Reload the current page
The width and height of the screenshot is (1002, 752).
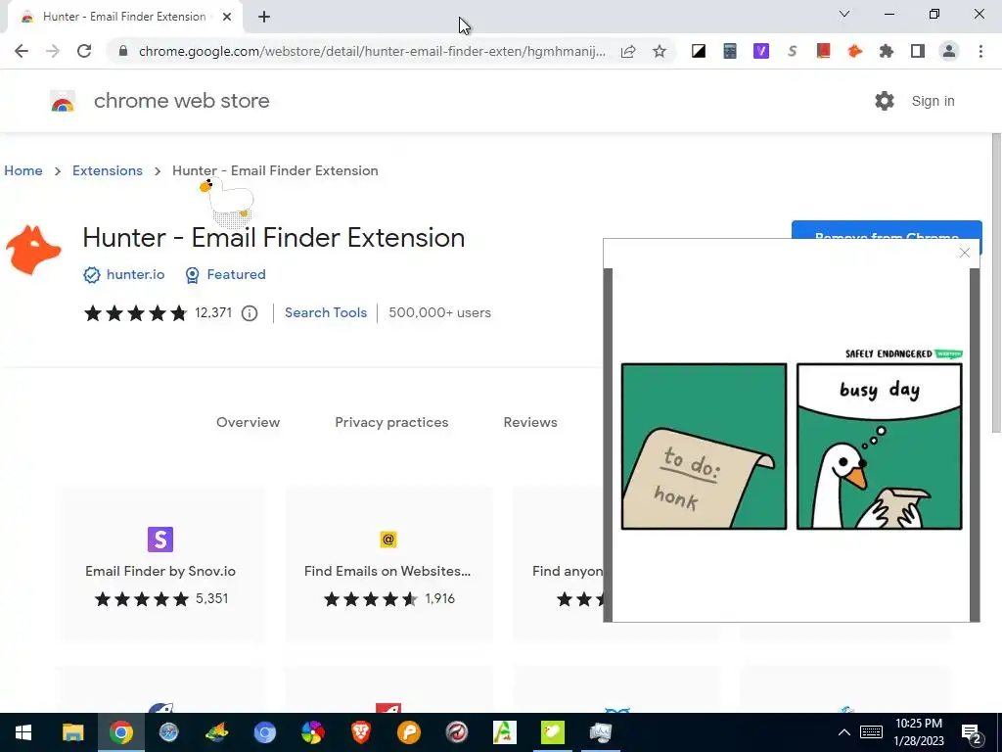84,51
